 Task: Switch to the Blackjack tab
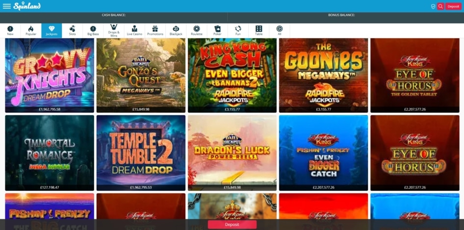coord(176,30)
